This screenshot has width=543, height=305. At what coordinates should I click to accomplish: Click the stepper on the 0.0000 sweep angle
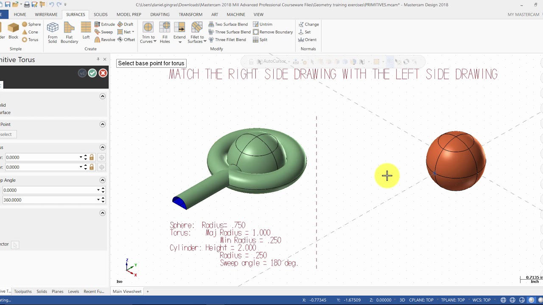click(103, 190)
